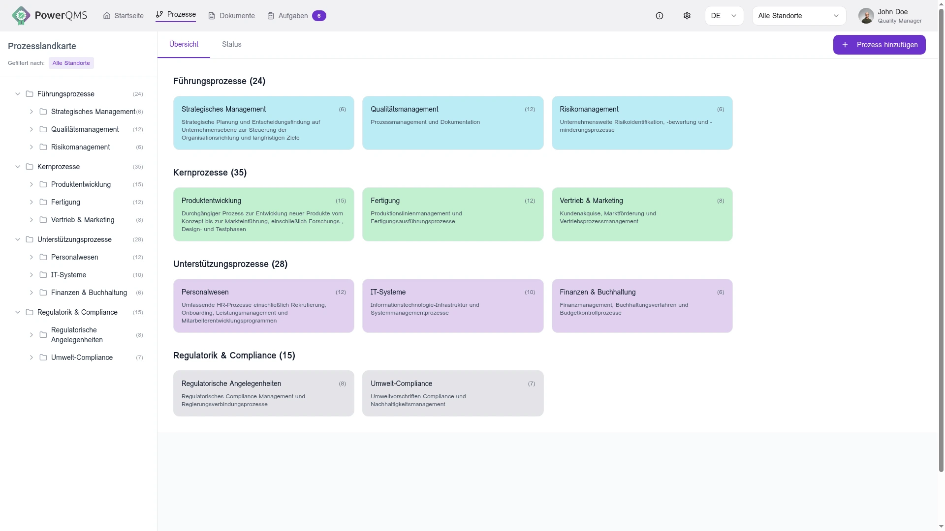Click the PowerQMS logo icon
The height and width of the screenshot is (531, 945).
tap(21, 16)
